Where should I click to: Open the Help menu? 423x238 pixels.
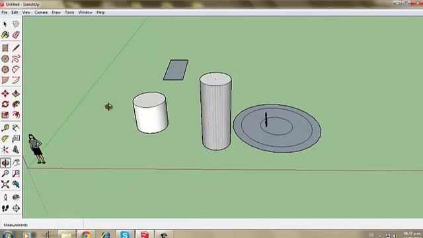click(x=100, y=13)
